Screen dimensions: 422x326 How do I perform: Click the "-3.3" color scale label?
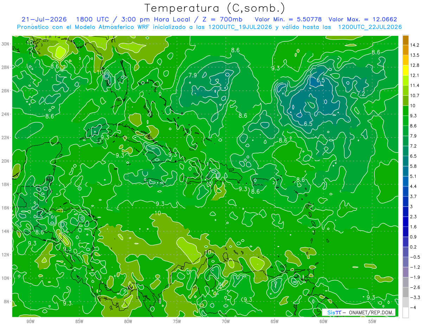(x=415, y=298)
